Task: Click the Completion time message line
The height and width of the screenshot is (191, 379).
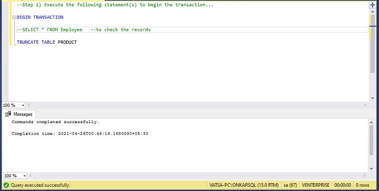Action: [x=80, y=134]
